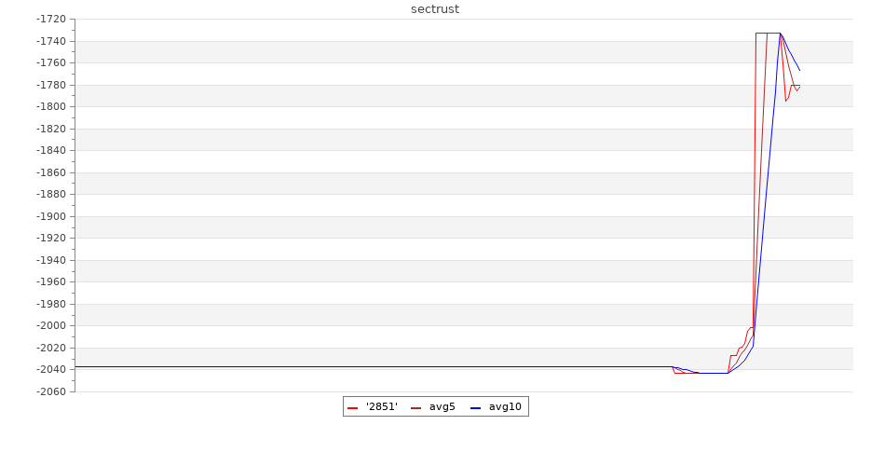Click the -2000 y-axis tick label

[x=50, y=326]
